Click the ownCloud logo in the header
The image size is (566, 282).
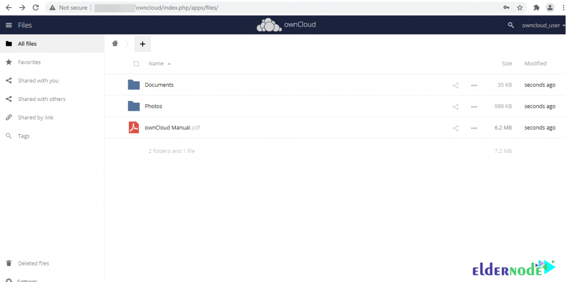click(x=286, y=25)
